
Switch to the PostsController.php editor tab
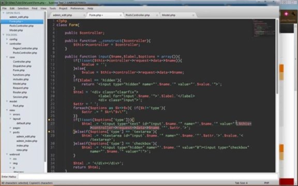[x=138, y=15]
